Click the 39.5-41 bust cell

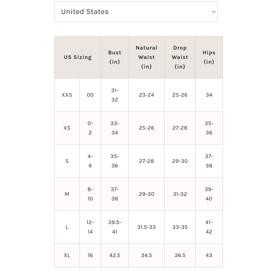(115, 227)
